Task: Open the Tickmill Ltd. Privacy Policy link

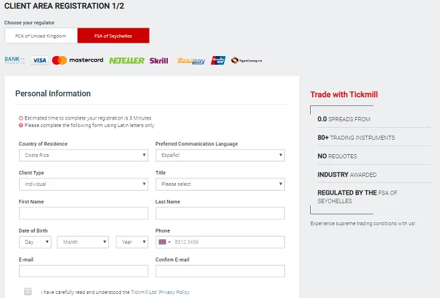Action: 160,292
